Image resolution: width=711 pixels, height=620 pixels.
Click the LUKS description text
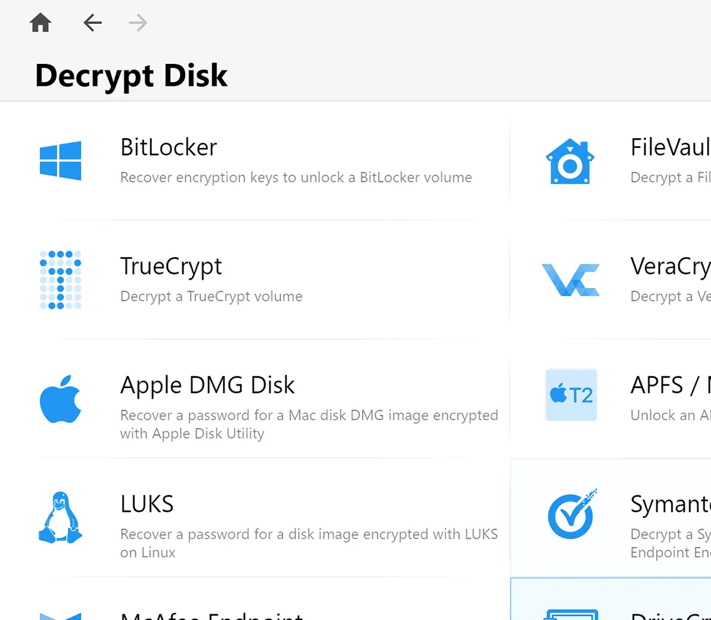(x=309, y=542)
